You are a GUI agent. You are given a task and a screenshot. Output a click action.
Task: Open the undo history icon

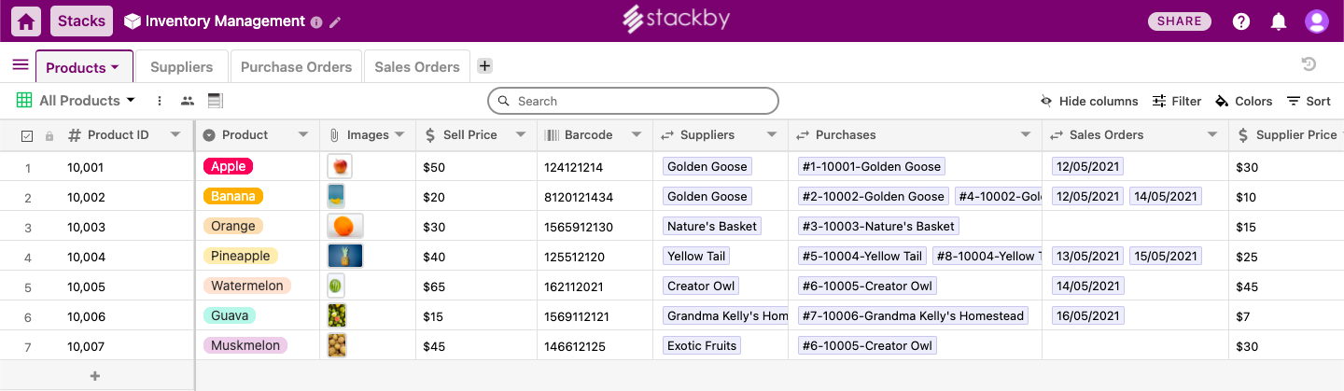(x=1309, y=64)
